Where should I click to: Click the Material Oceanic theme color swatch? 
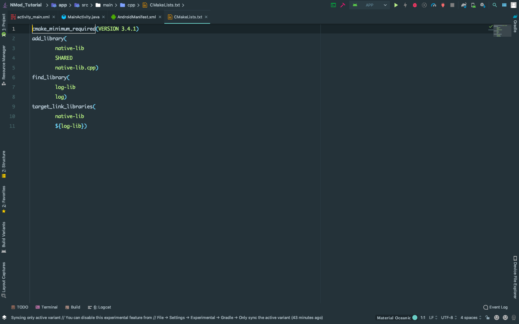tap(414, 318)
